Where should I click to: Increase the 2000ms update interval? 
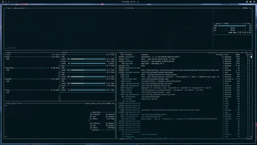249,8
